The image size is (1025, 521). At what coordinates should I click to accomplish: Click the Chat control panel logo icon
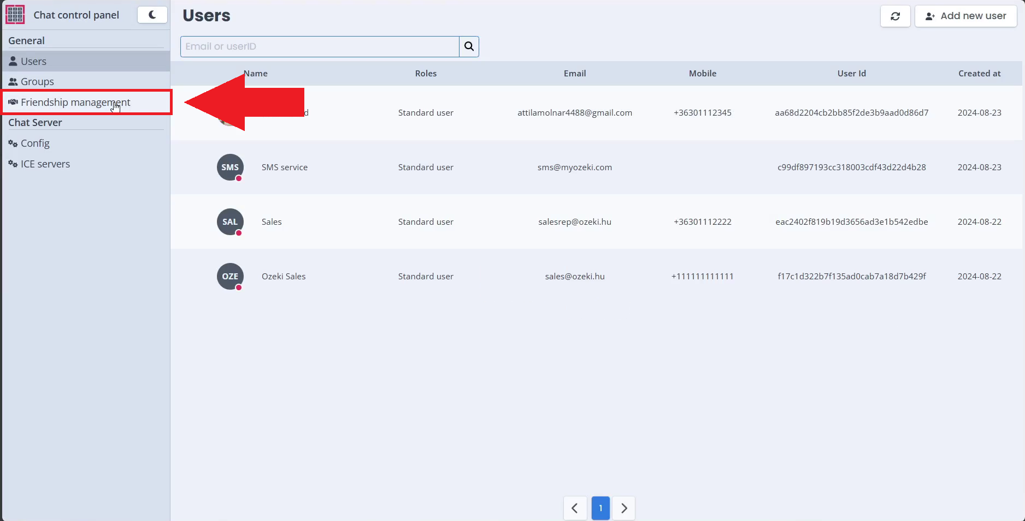(15, 15)
